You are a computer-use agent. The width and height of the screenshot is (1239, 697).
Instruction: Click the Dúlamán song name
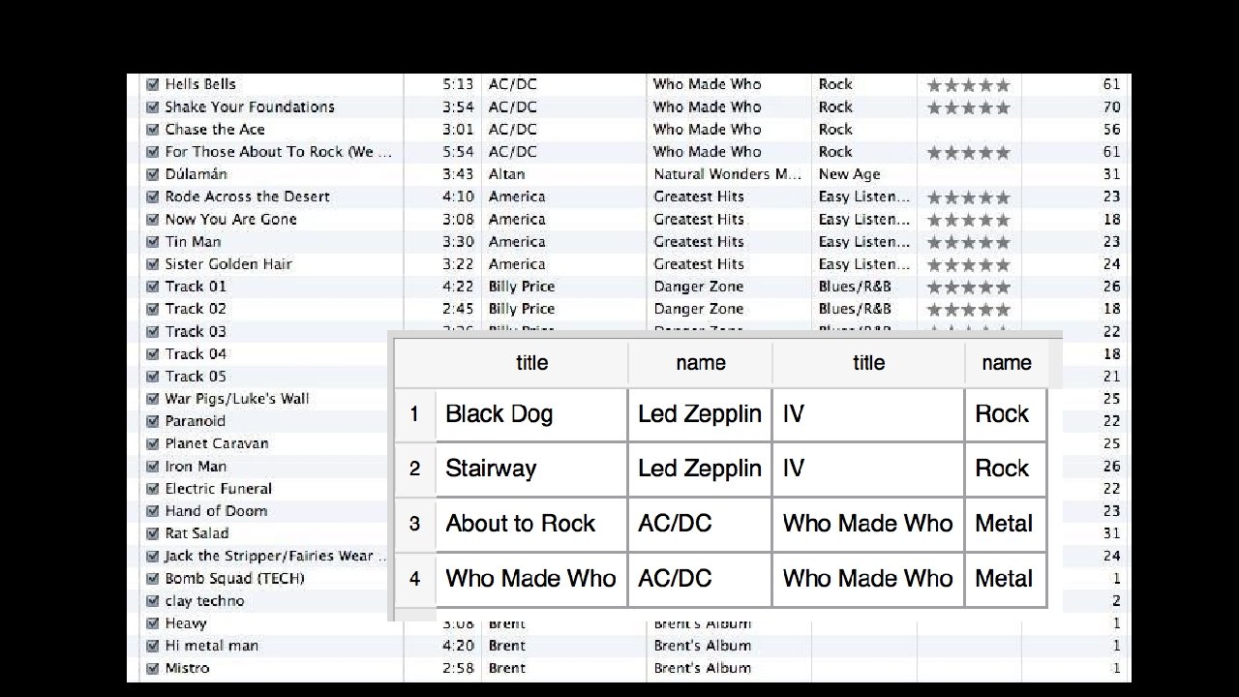point(196,174)
